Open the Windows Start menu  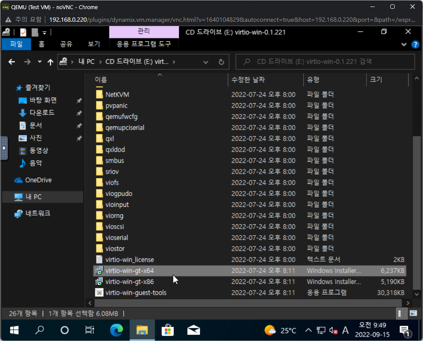point(14,330)
